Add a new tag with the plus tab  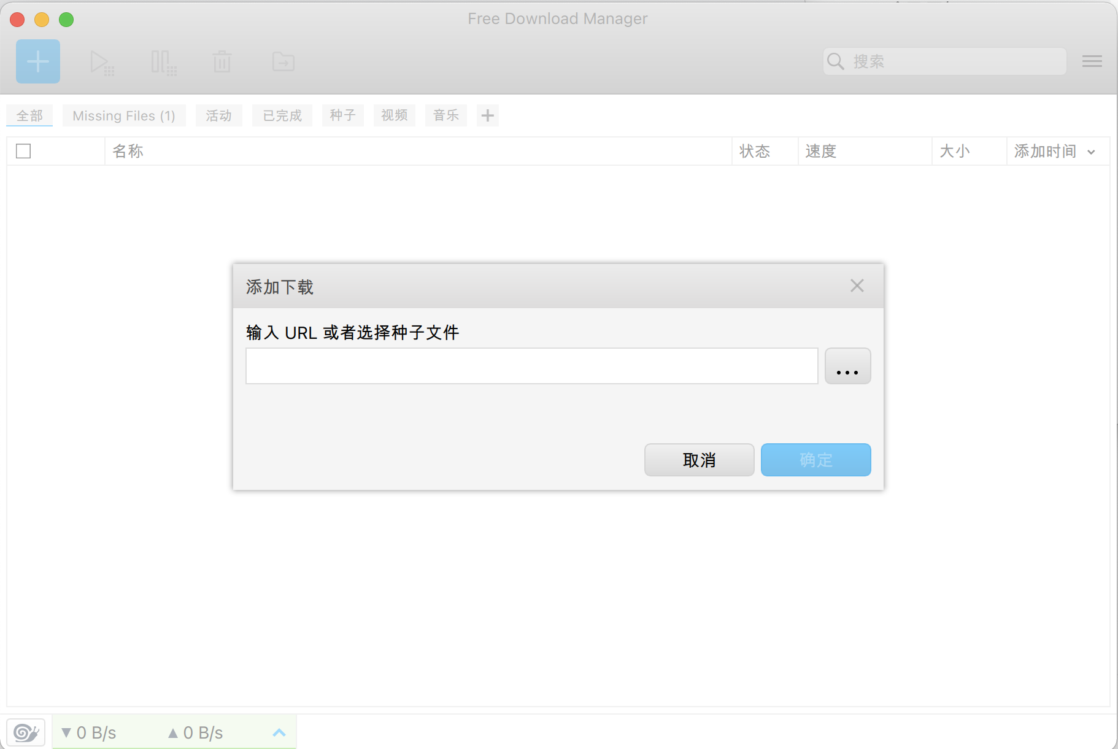[x=488, y=115]
